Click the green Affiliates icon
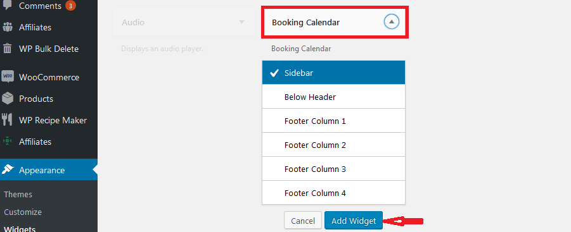 pyautogui.click(x=7, y=141)
